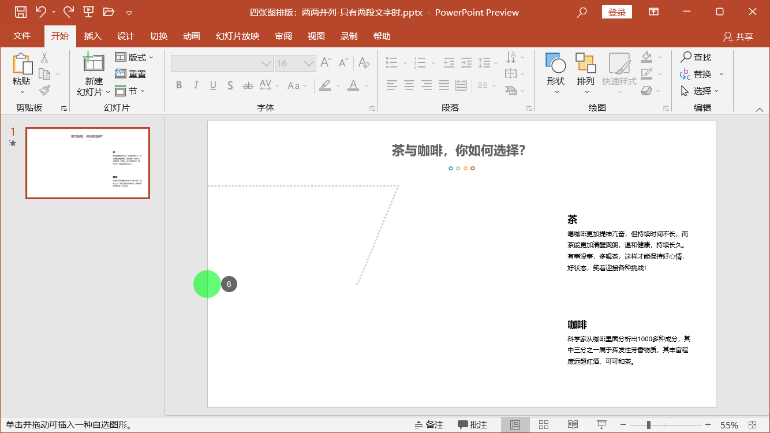Viewport: 770px width, 433px height.
Task: Click the slide title 茶与咖啡，你如何选择？
Action: pyautogui.click(x=459, y=151)
